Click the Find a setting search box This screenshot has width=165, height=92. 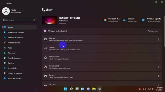[x=19, y=20]
